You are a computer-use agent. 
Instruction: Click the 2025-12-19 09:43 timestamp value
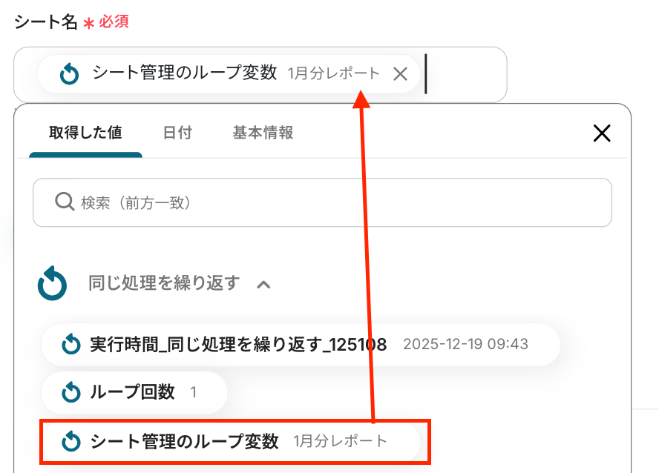click(465, 344)
